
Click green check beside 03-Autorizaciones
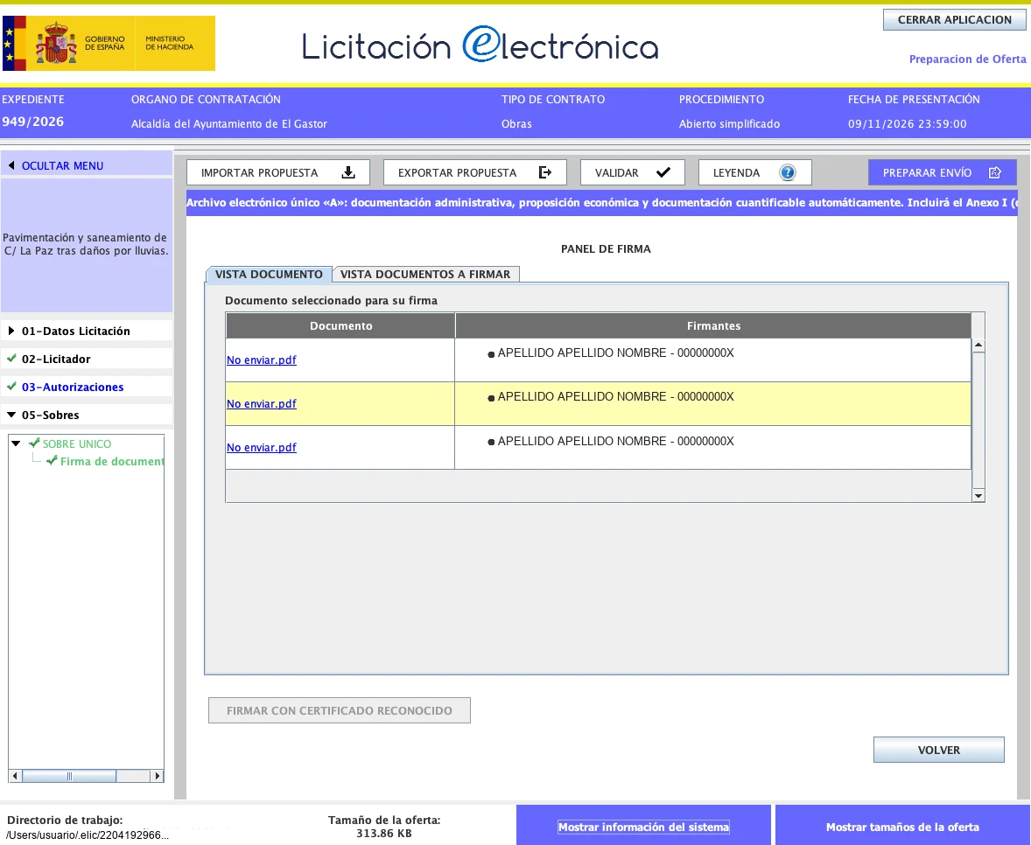tap(11, 387)
